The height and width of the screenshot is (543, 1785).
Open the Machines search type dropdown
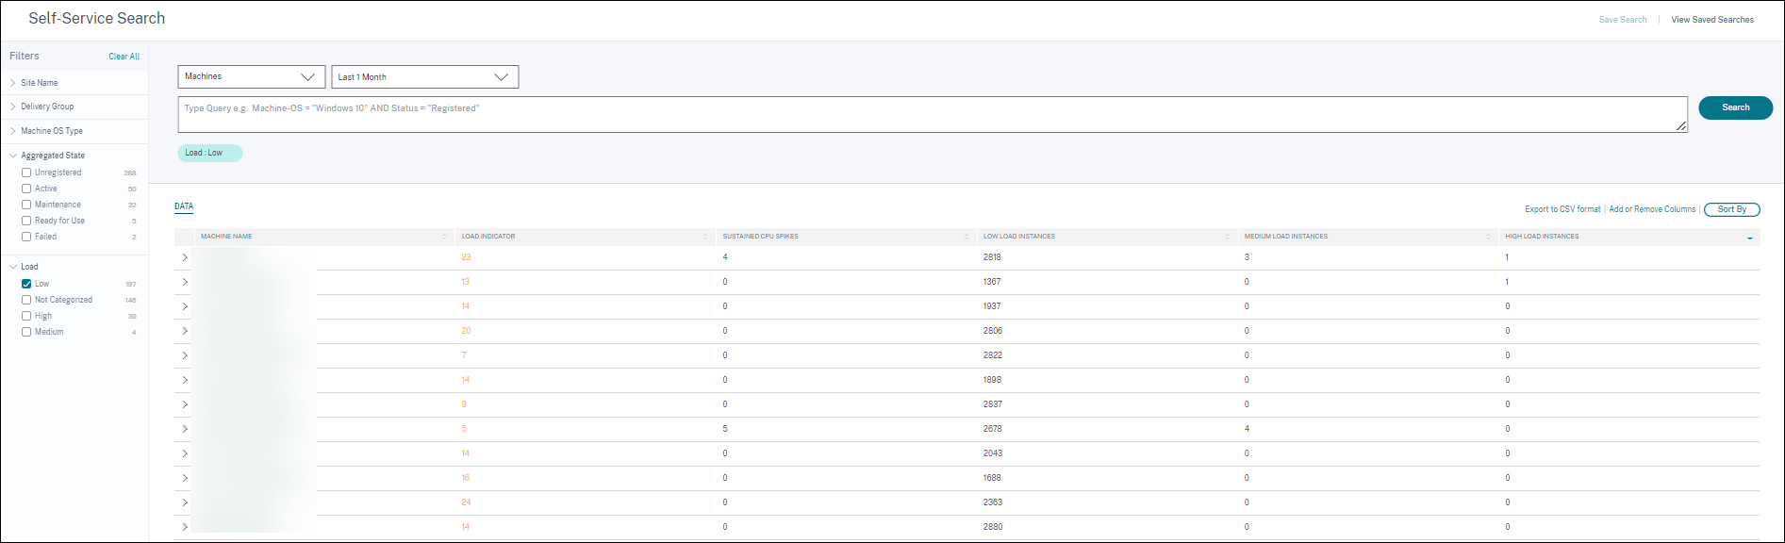coord(251,76)
